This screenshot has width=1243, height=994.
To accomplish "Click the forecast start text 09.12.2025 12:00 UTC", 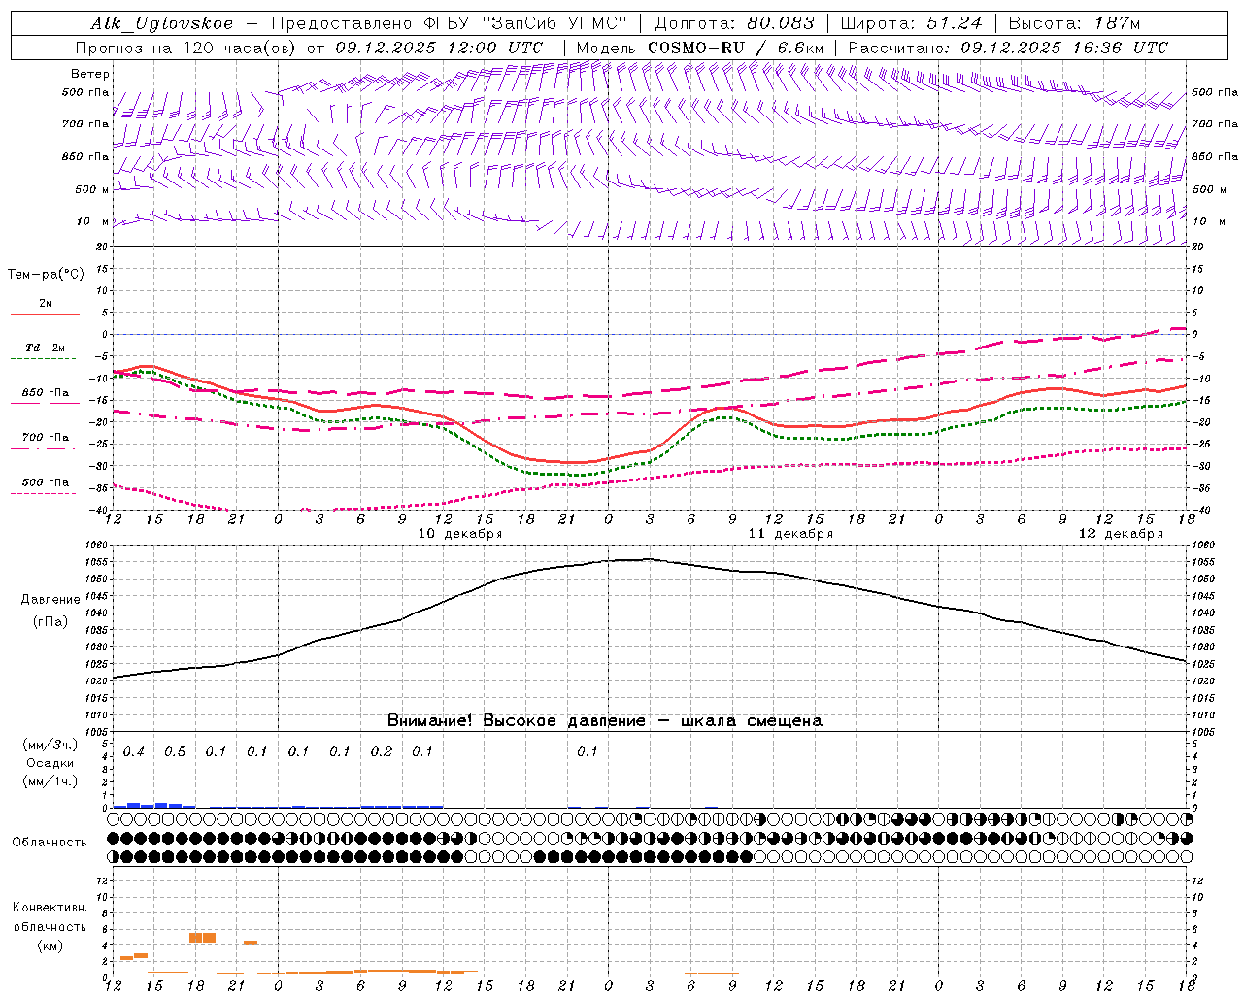I will 439,48.
